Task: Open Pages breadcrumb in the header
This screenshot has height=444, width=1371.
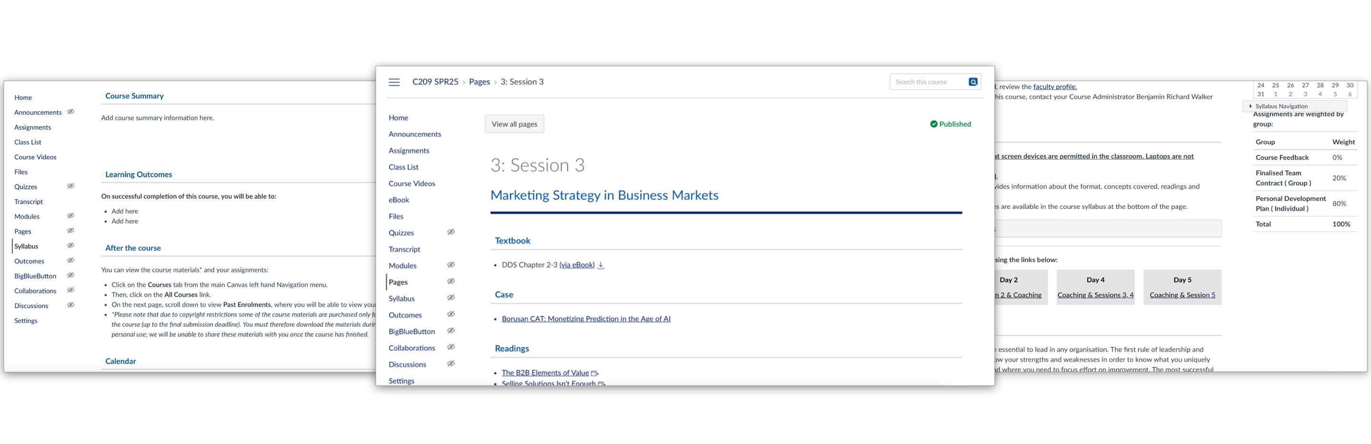Action: pyautogui.click(x=479, y=82)
